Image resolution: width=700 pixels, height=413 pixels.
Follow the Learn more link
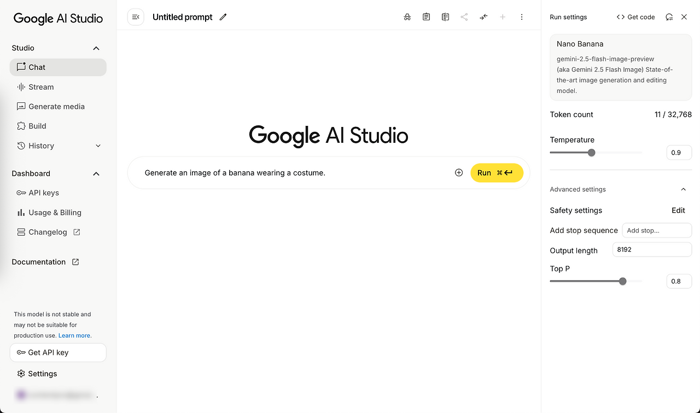click(x=74, y=335)
